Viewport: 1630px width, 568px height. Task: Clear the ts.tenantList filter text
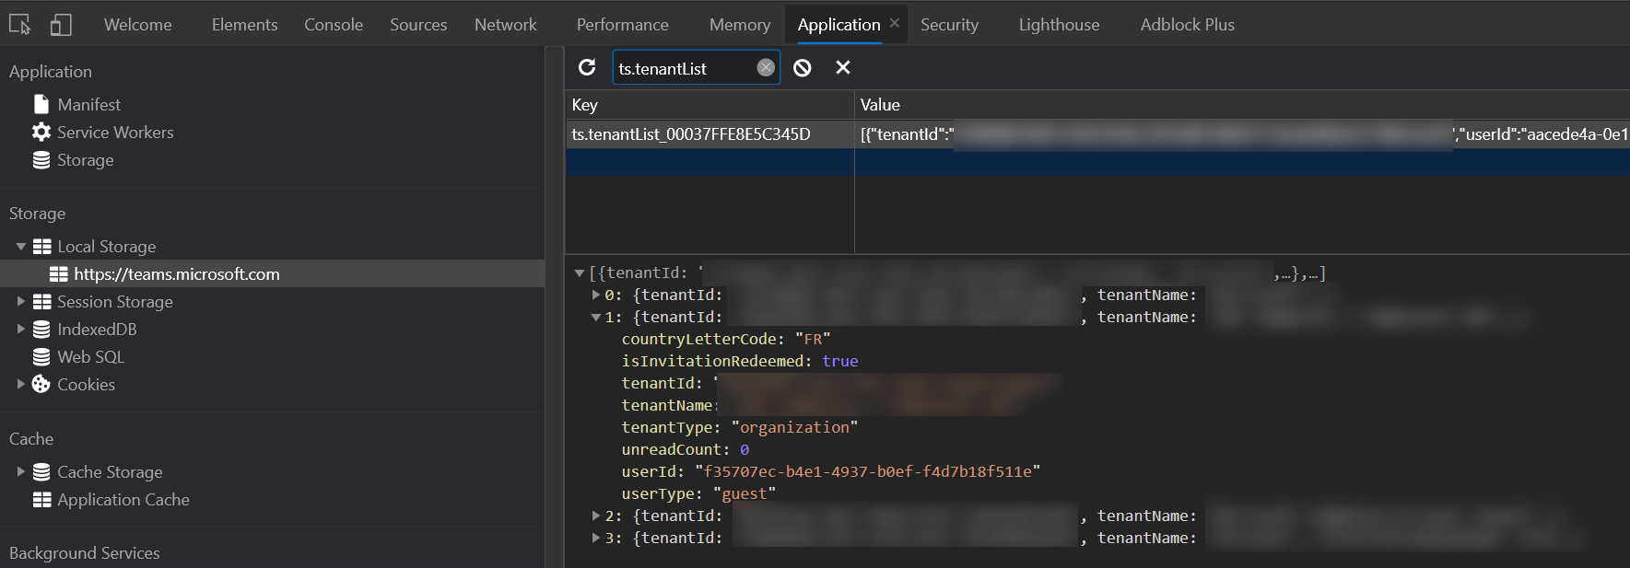pyautogui.click(x=766, y=67)
